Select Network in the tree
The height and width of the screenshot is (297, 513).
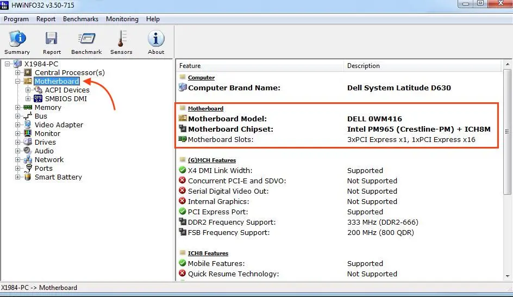pyautogui.click(x=49, y=159)
